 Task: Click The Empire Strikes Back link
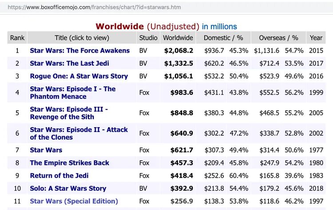[x=69, y=163]
